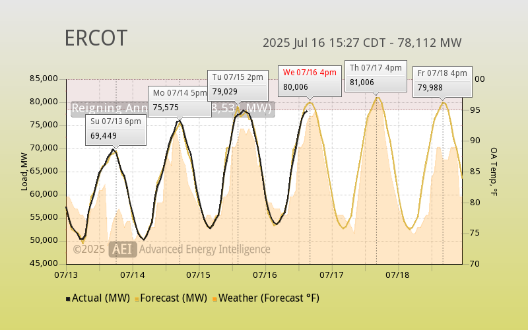The width and height of the screenshot is (528, 330).
Task: Click the 07/15 x-axis date label
Action: (x=199, y=275)
